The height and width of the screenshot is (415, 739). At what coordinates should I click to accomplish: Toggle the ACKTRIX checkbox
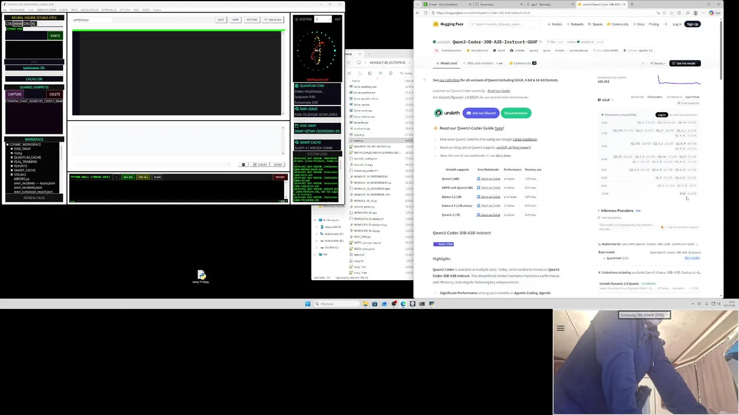297,19
